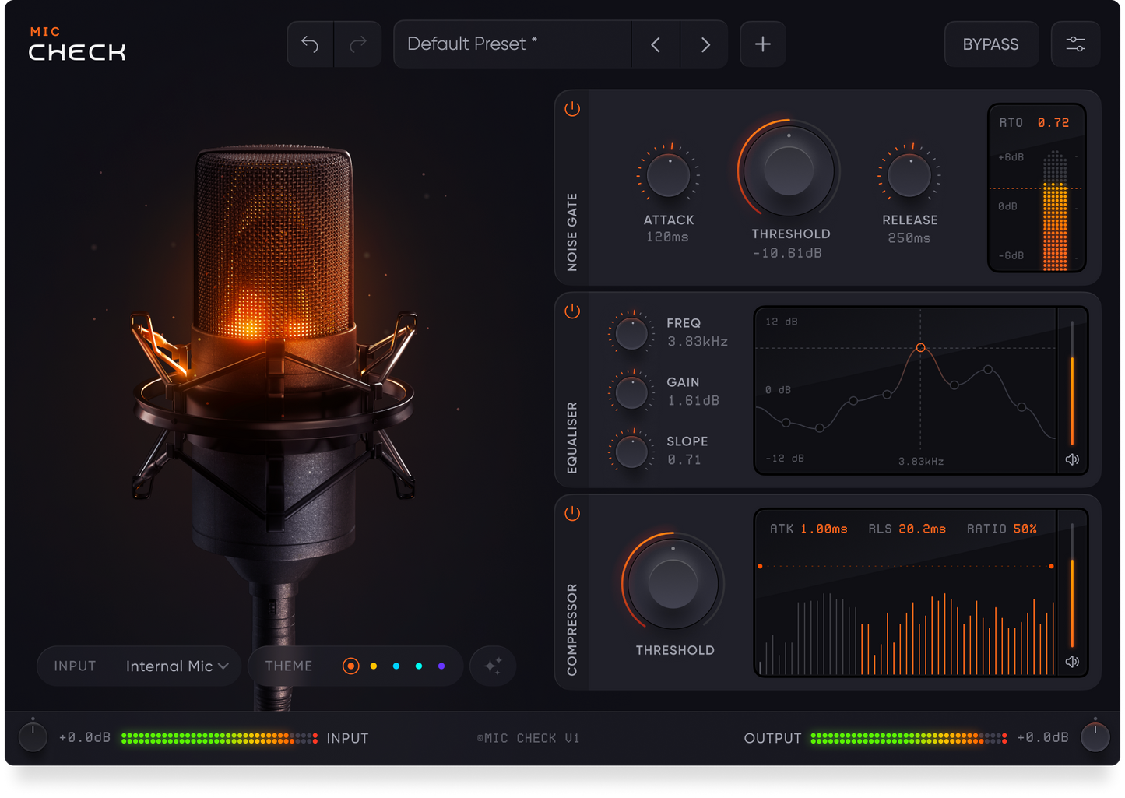This screenshot has width=1125, height=798.
Task: Select the highlighted EQ node at 3.83kHz
Action: click(x=920, y=347)
